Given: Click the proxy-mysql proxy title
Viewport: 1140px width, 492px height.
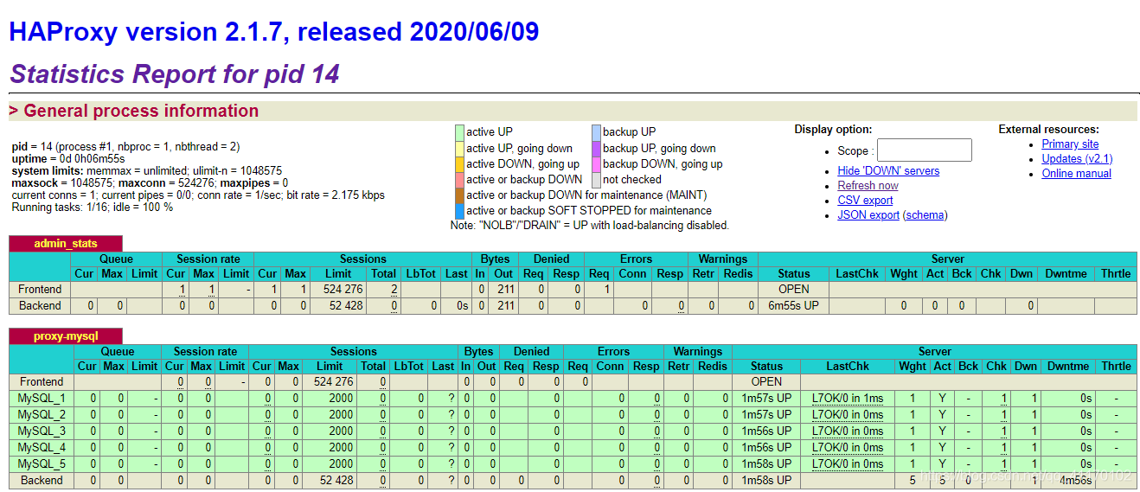Looking at the screenshot, I should [66, 335].
